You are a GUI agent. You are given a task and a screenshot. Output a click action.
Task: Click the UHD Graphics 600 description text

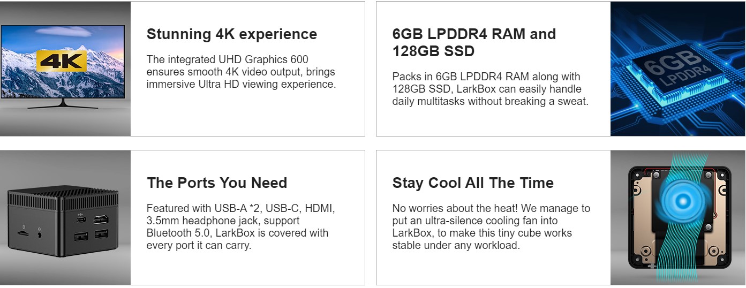point(241,72)
